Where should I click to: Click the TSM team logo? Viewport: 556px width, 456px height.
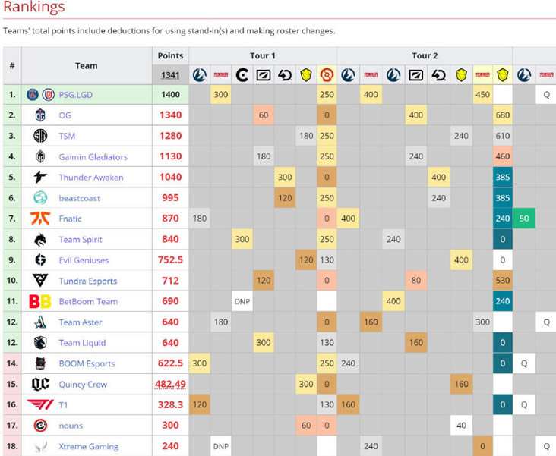coord(40,136)
